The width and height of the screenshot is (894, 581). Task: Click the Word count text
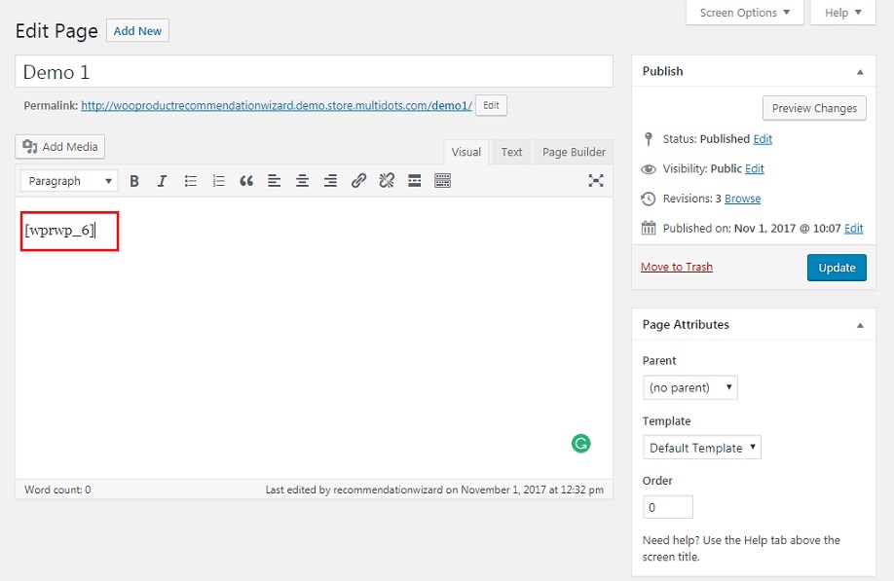pyautogui.click(x=57, y=490)
